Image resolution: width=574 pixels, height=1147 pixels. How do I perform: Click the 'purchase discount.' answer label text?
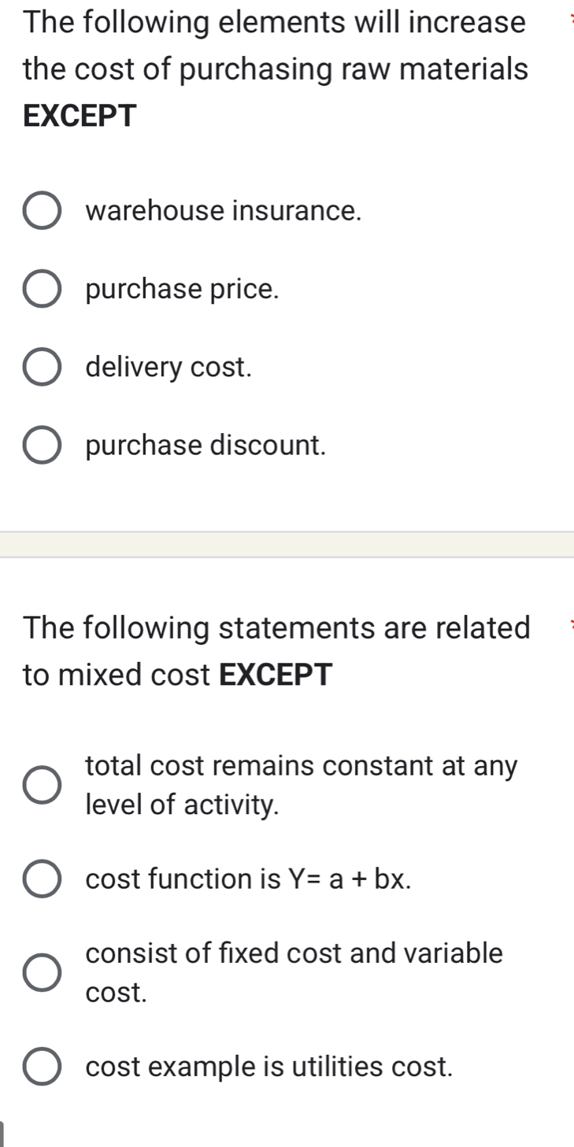pyautogui.click(x=206, y=446)
